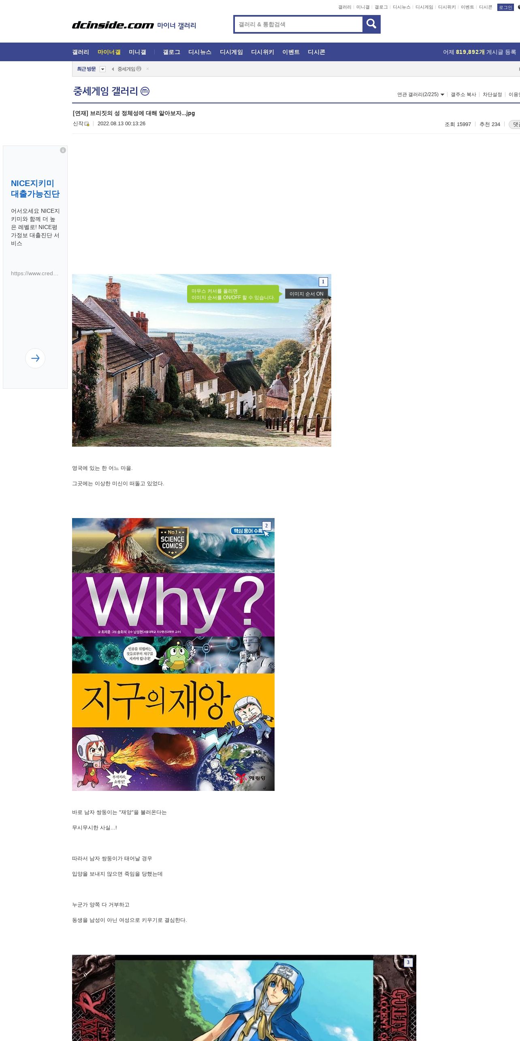This screenshot has width=520, height=1041.
Task: Click the view count 조회 15997
Action: [458, 124]
